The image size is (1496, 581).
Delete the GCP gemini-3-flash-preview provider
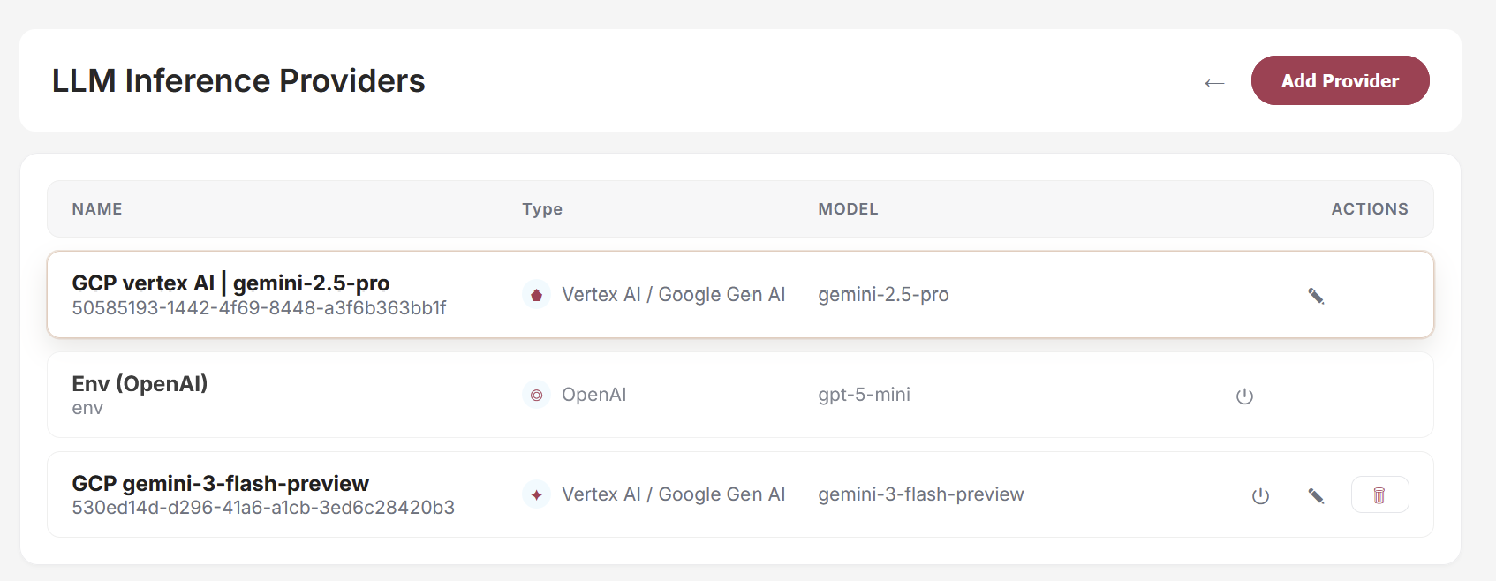click(1379, 494)
